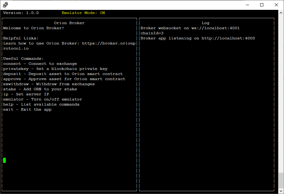Click the "privatekey" command line
284x194 pixels.
(55, 69)
